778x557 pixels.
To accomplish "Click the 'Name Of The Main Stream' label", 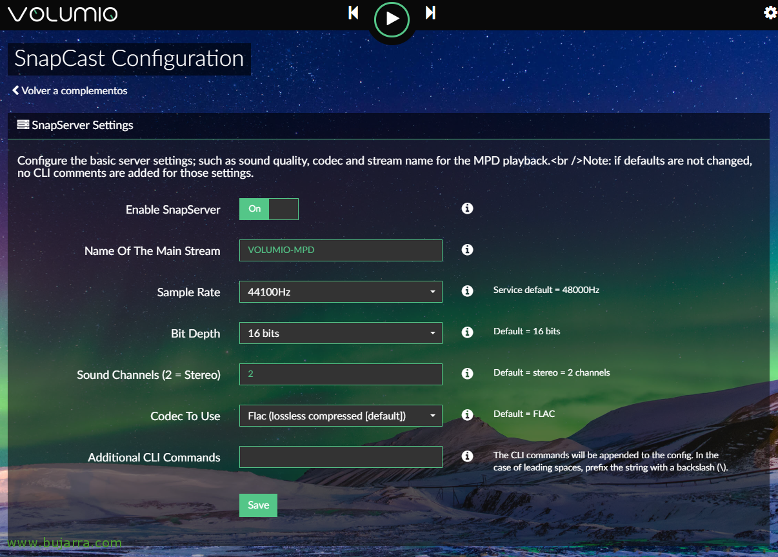I will 152,251.
